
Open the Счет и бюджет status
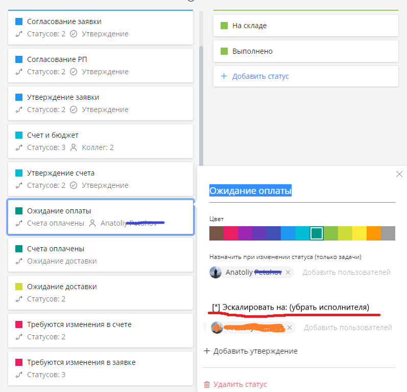pos(101,141)
